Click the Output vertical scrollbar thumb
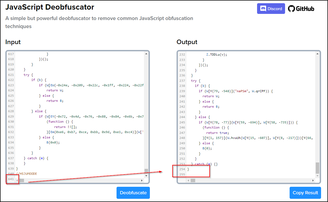328x202 pixels. [x=317, y=168]
